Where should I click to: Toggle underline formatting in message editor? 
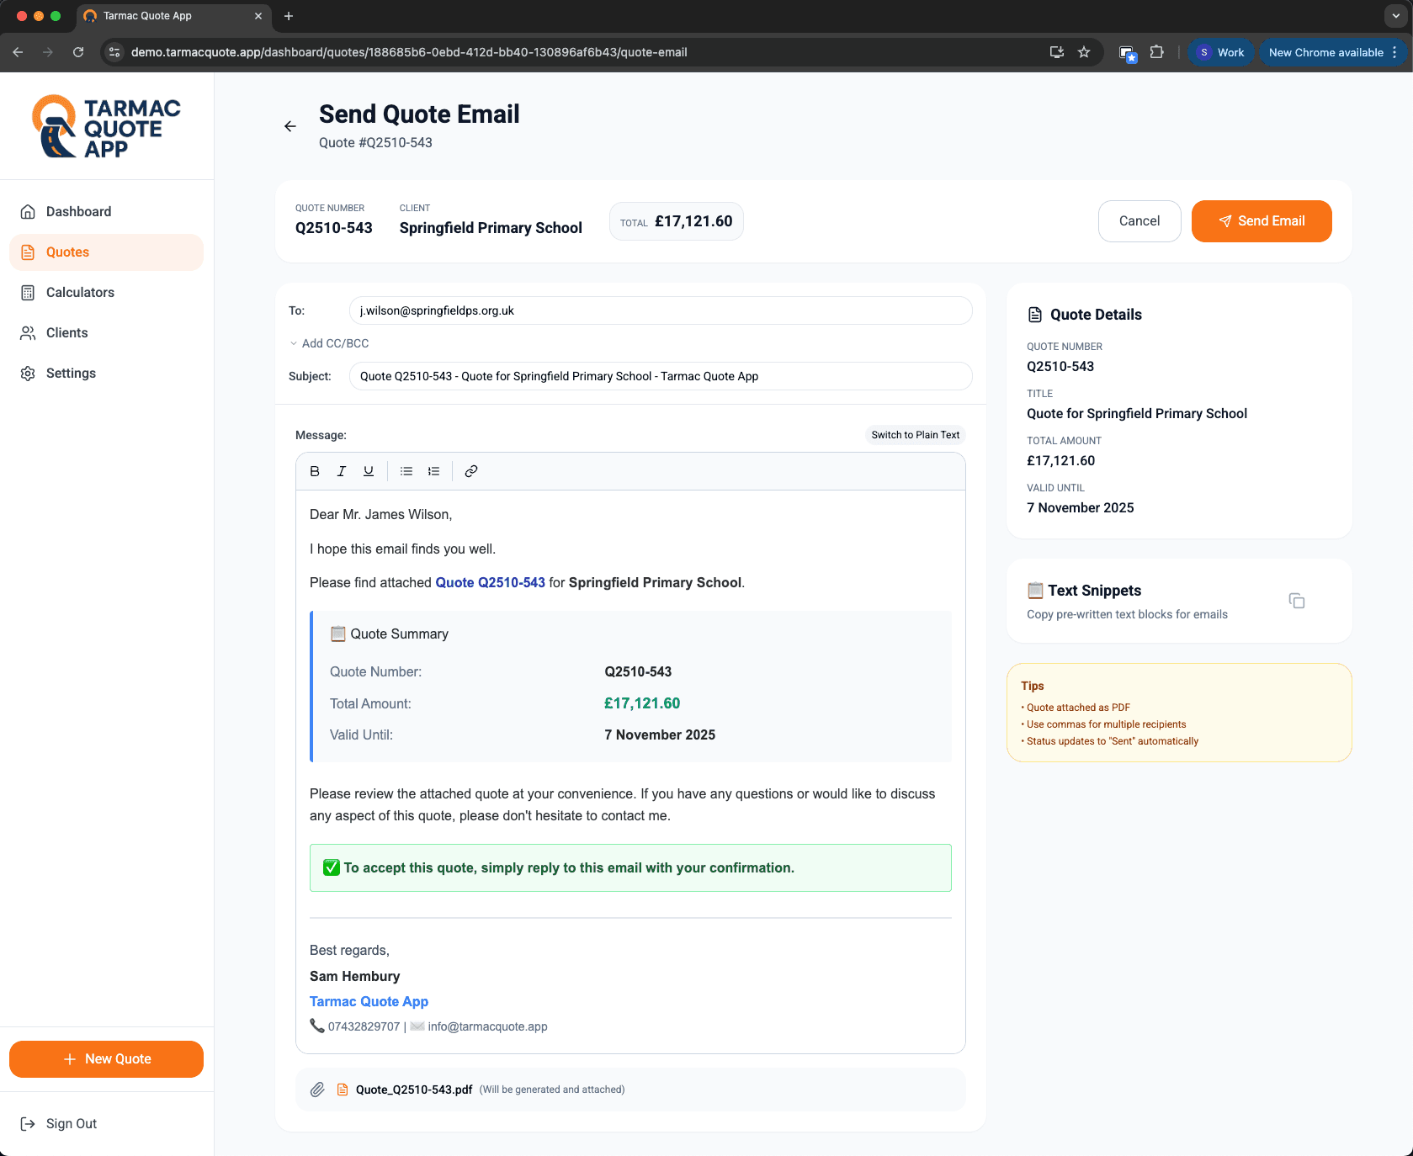369,471
